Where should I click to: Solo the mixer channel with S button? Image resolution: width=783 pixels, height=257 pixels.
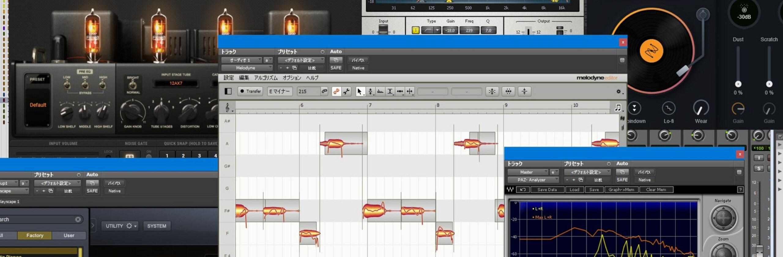point(759,169)
